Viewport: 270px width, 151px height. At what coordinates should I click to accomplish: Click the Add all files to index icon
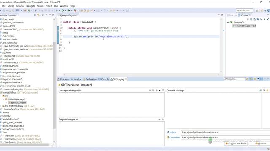pos(153,91)
